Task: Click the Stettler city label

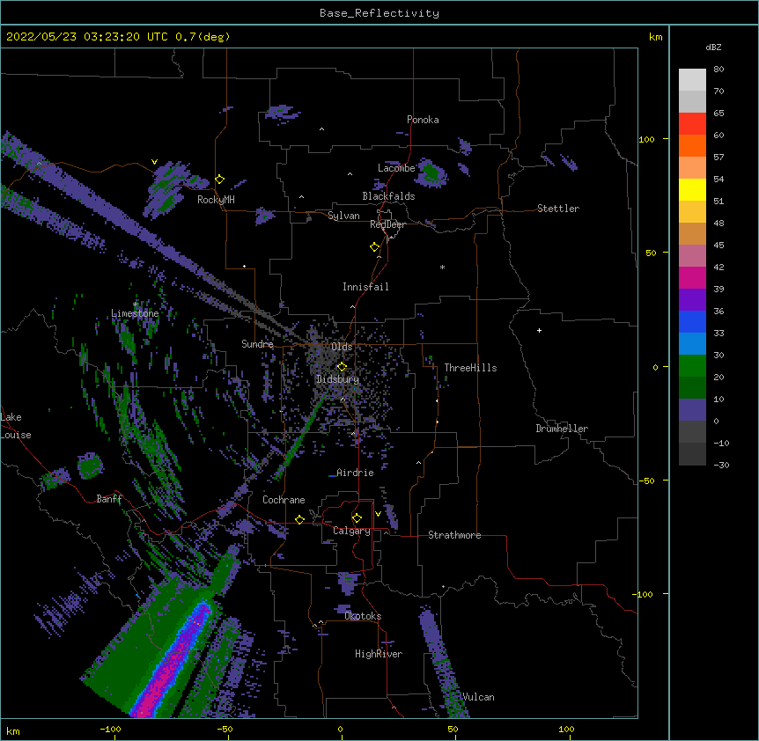Action: [558, 209]
